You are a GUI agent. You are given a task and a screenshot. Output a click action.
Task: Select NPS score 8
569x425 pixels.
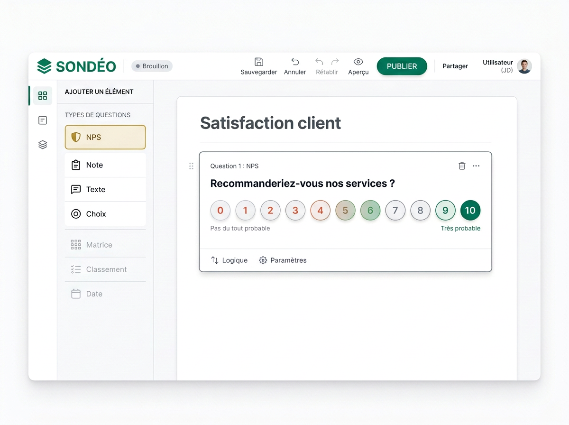click(420, 210)
